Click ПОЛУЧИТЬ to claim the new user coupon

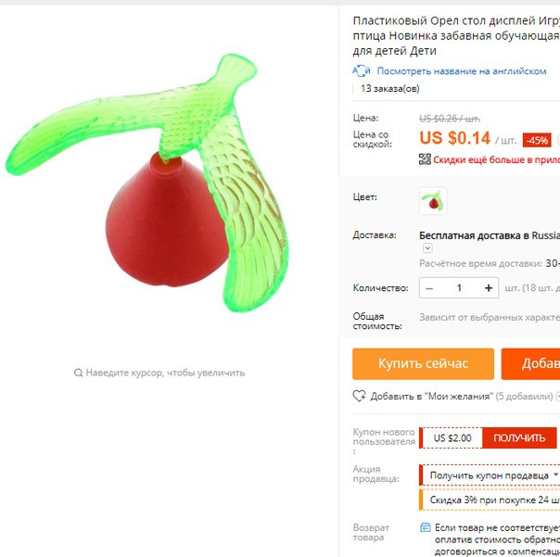click(519, 438)
